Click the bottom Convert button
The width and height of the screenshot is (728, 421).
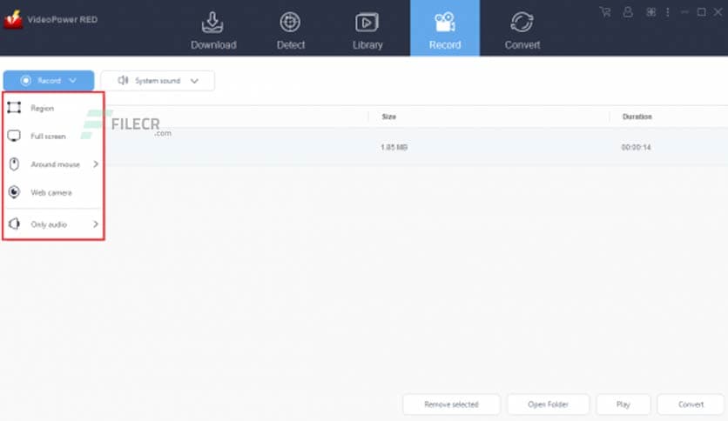pyautogui.click(x=691, y=404)
